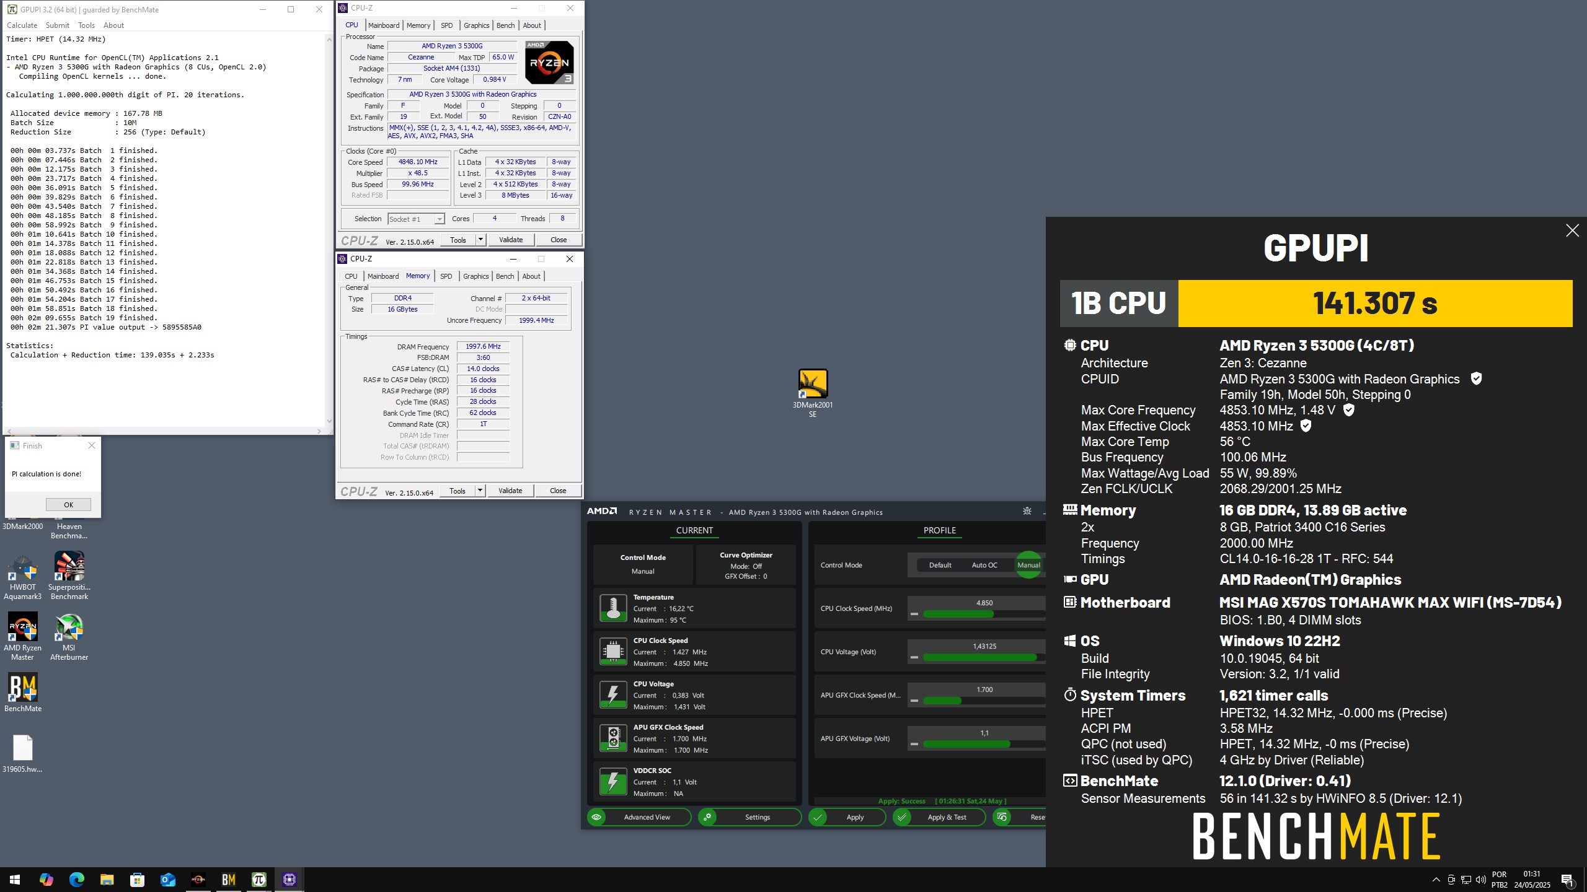Open the Calculate menu in GPUPI
This screenshot has width=1587, height=892.
(22, 25)
